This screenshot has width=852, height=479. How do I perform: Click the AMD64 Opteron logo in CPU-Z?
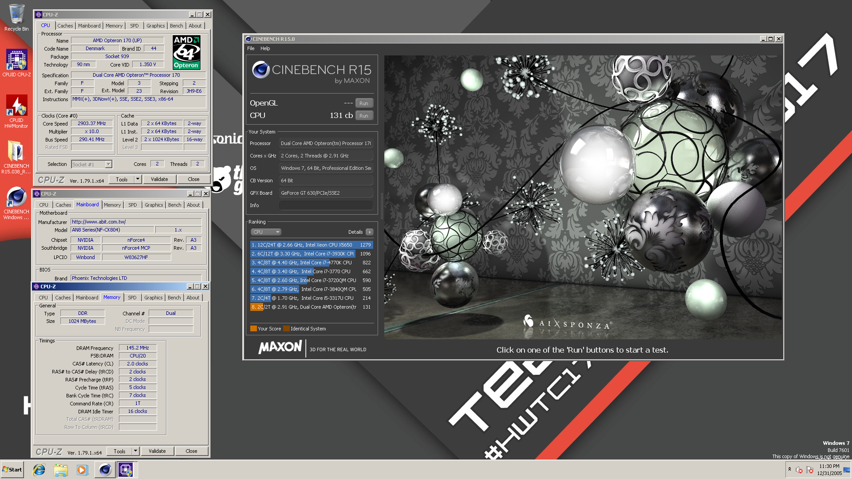tap(186, 52)
